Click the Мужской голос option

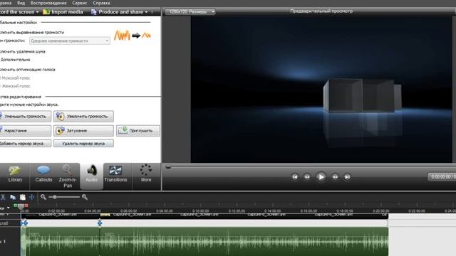[16, 78]
